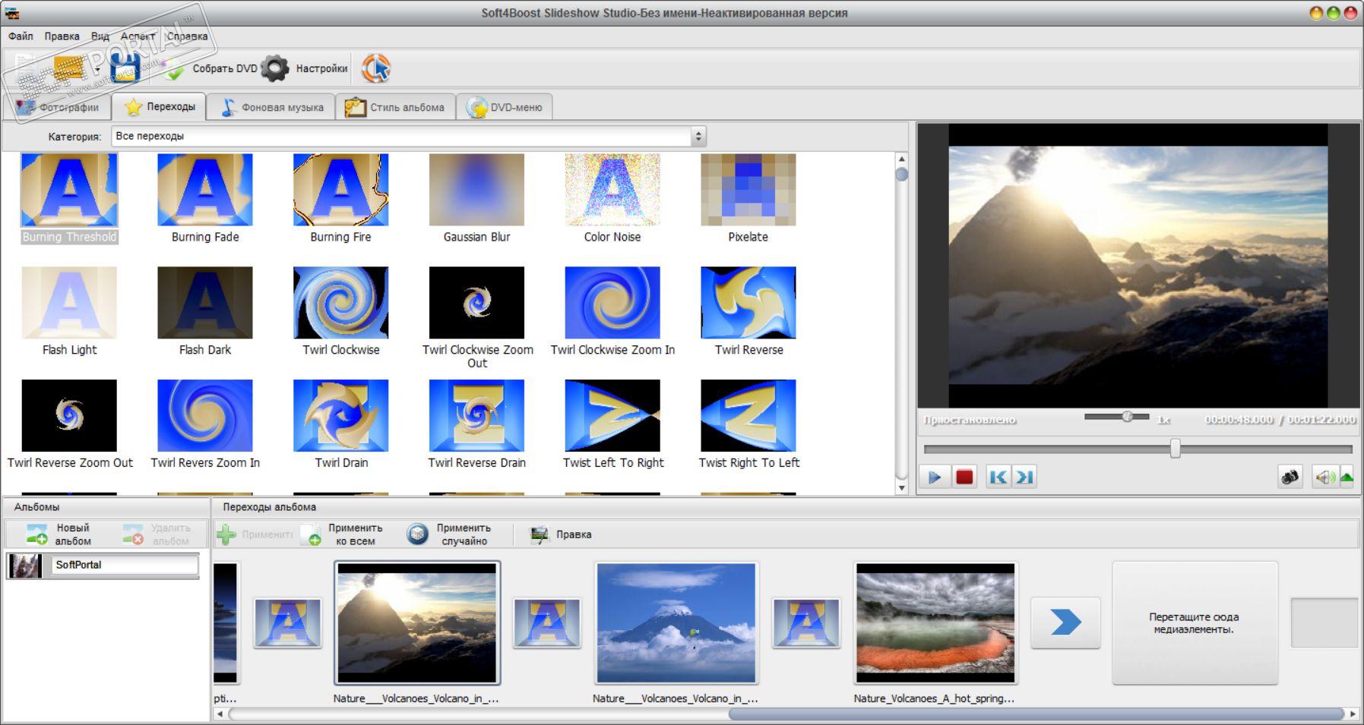
Task: Click Применить ко всем button
Action: click(342, 534)
